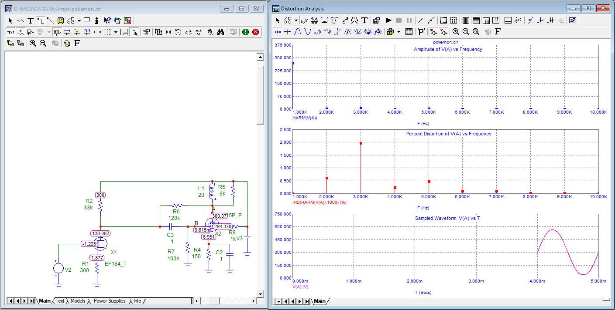The image size is (615, 310).
Task: Click the schematic vertical scrollbar down arrow
Action: (260, 293)
